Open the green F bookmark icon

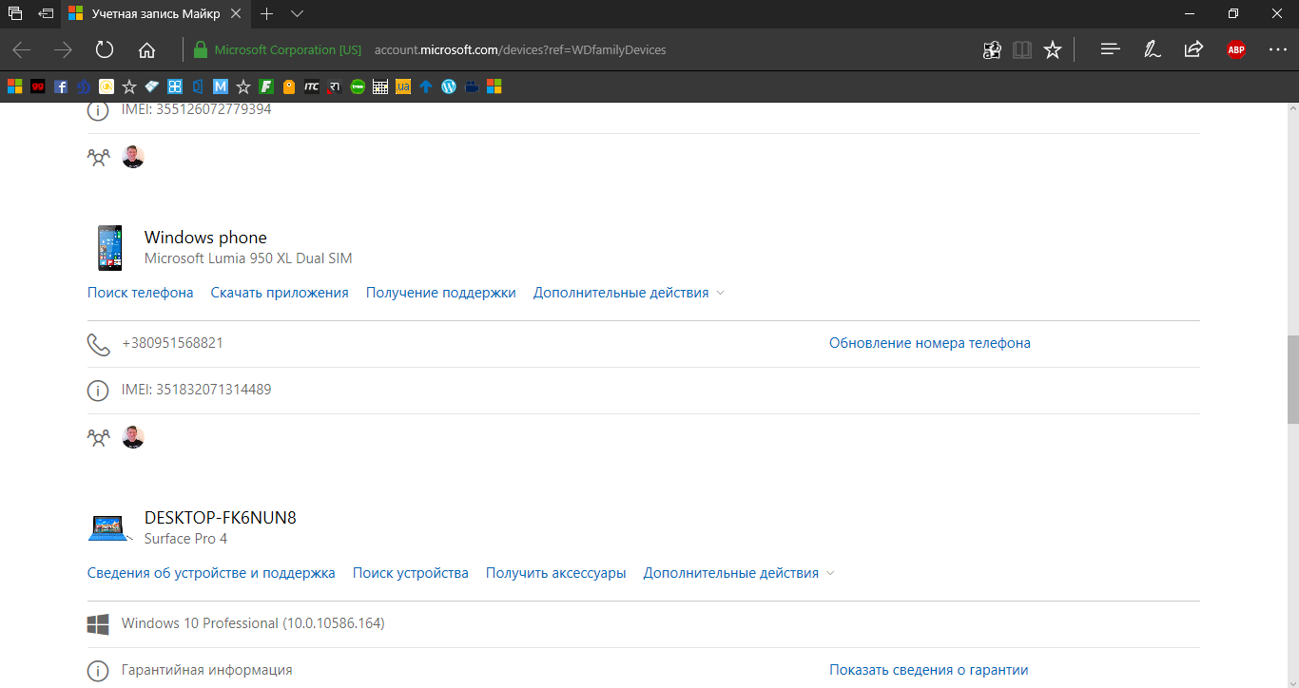pos(266,86)
